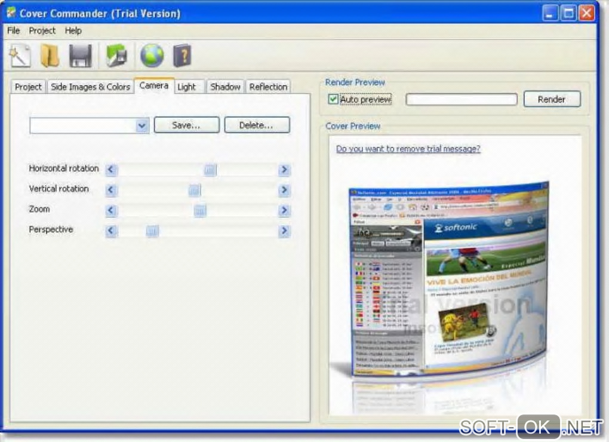Switch to the Project tab
Image resolution: width=609 pixels, height=442 pixels.
tap(28, 87)
